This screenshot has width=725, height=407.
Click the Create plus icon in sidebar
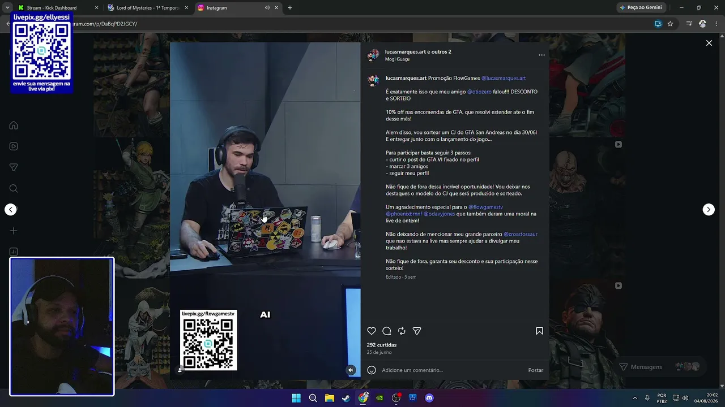coord(14,231)
